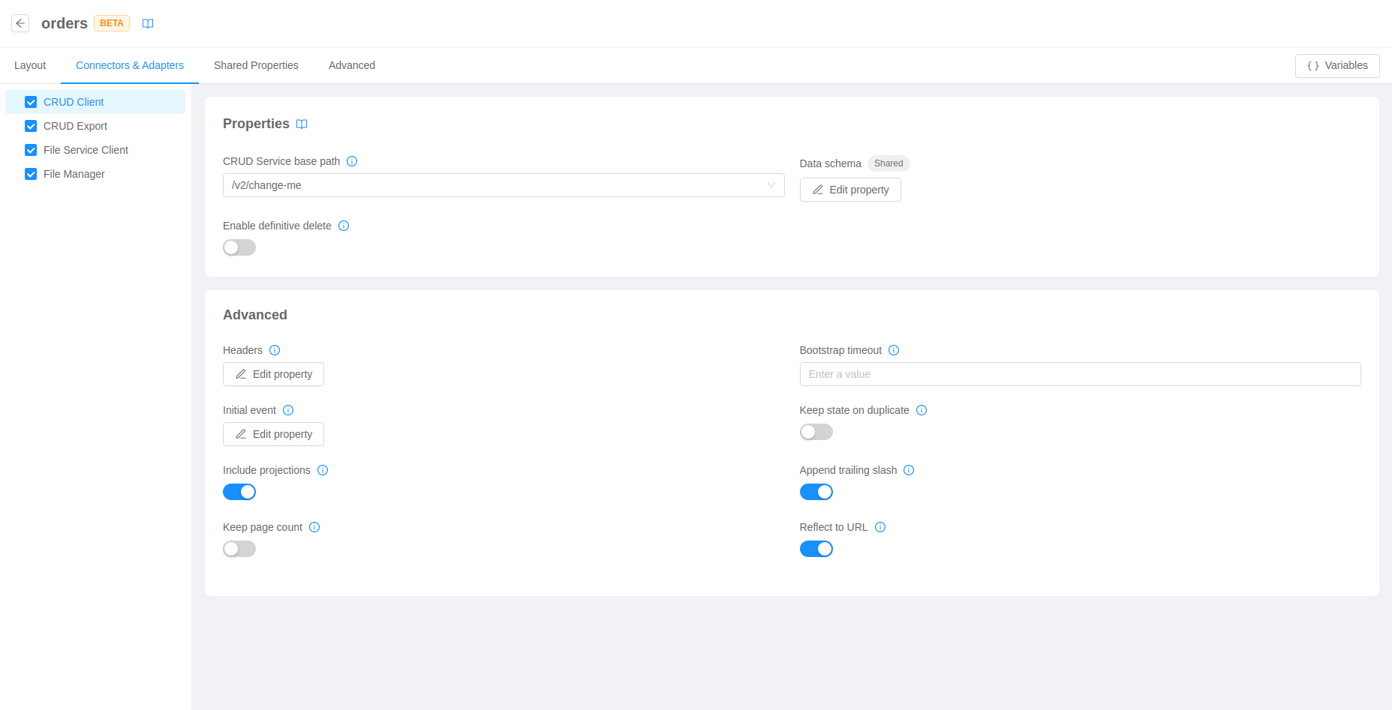Click the info icon beside Bootstrap timeout
Image resolution: width=1392 pixels, height=710 pixels.
coord(894,350)
